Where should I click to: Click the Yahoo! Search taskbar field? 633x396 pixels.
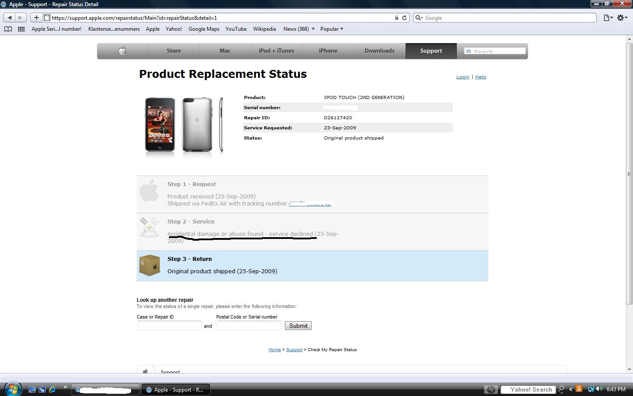tap(527, 389)
